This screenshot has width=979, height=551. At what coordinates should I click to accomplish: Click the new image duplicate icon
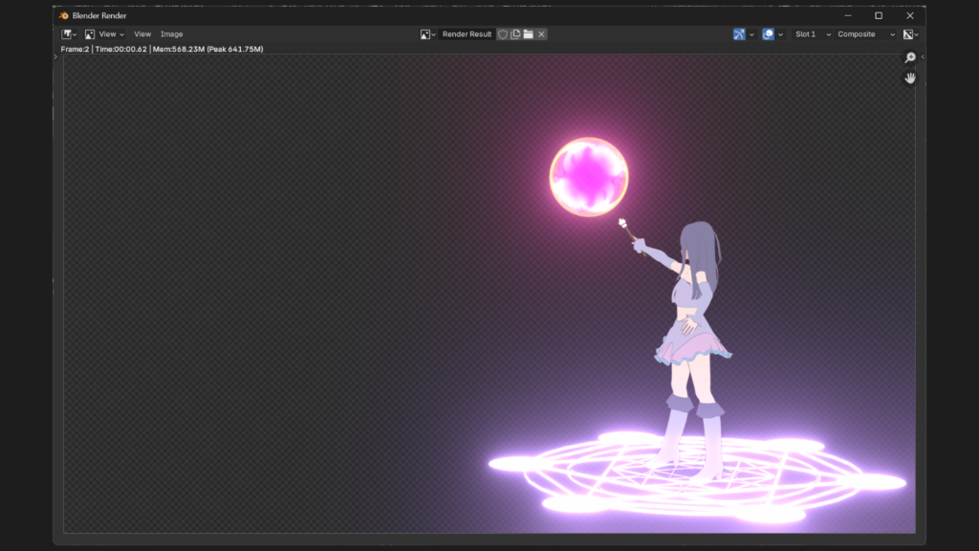(x=515, y=34)
